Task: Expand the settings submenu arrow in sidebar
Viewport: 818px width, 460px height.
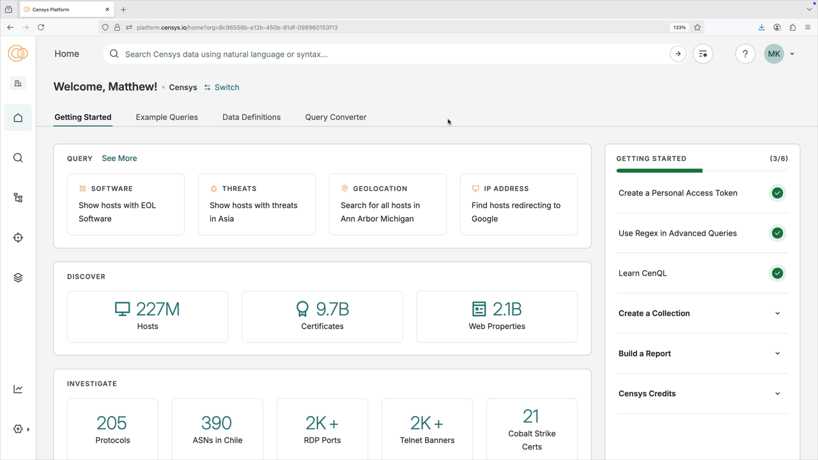Action: coord(28,429)
